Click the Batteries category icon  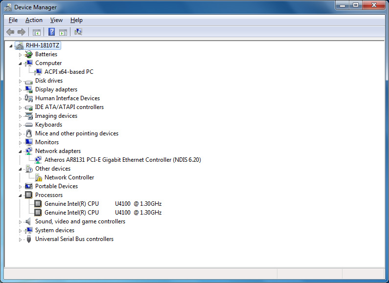29,54
